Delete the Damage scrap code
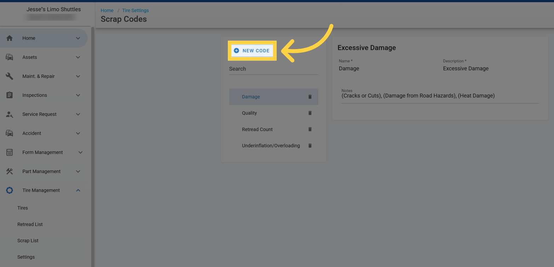Viewport: 554px width, 267px height. (x=310, y=97)
